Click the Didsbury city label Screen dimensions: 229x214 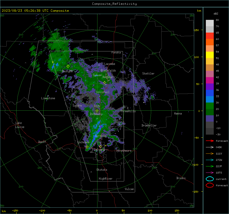point(96,114)
